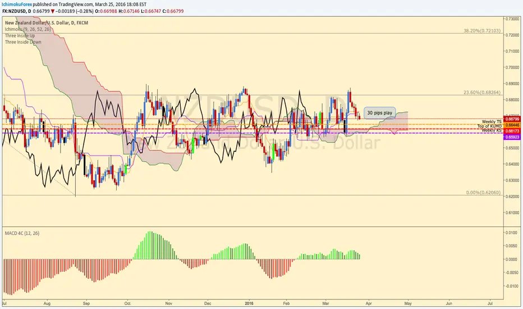
Task: Click the purple 0.65923 price tag
Action: point(512,137)
